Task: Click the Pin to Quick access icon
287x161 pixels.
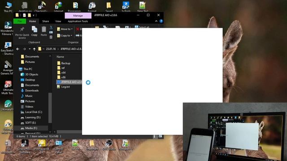Action: coord(22,33)
